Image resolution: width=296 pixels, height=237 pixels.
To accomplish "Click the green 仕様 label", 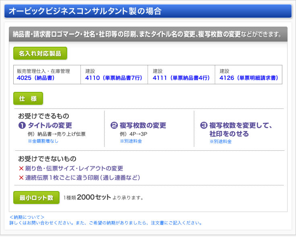I will 28,98.
